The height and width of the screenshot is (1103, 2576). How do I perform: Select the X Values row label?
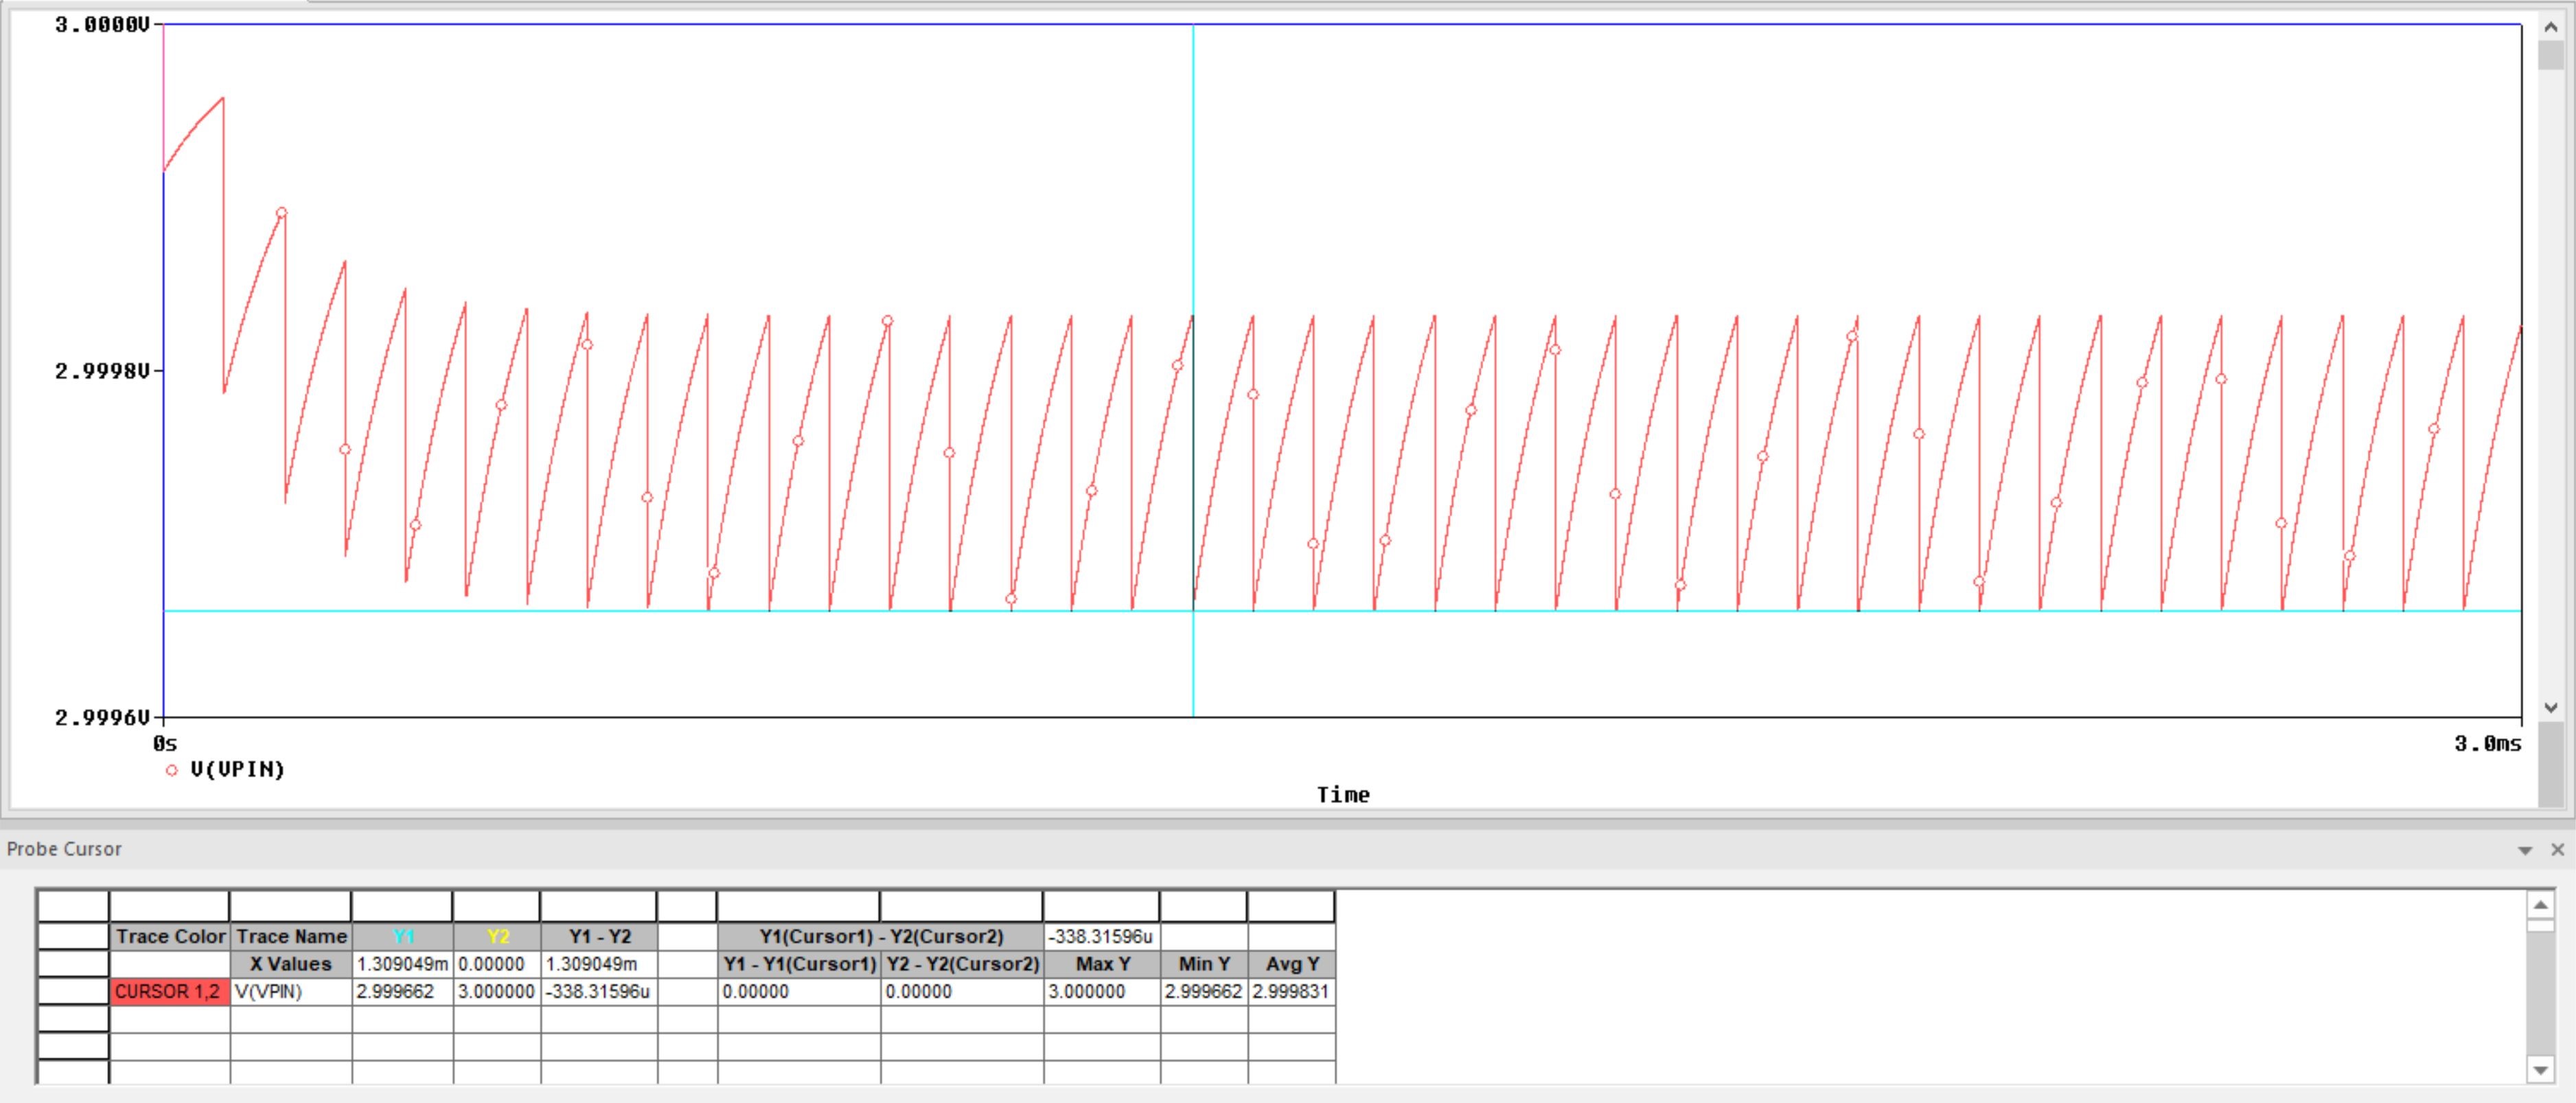291,964
